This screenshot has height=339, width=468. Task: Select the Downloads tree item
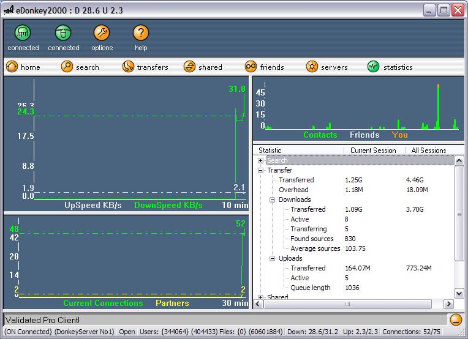[295, 199]
